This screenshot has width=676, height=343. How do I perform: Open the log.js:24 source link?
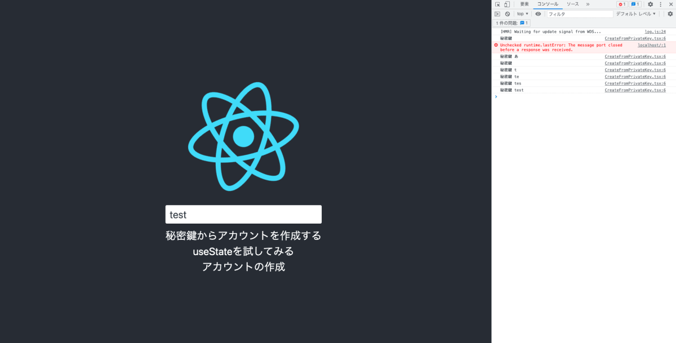click(x=655, y=32)
